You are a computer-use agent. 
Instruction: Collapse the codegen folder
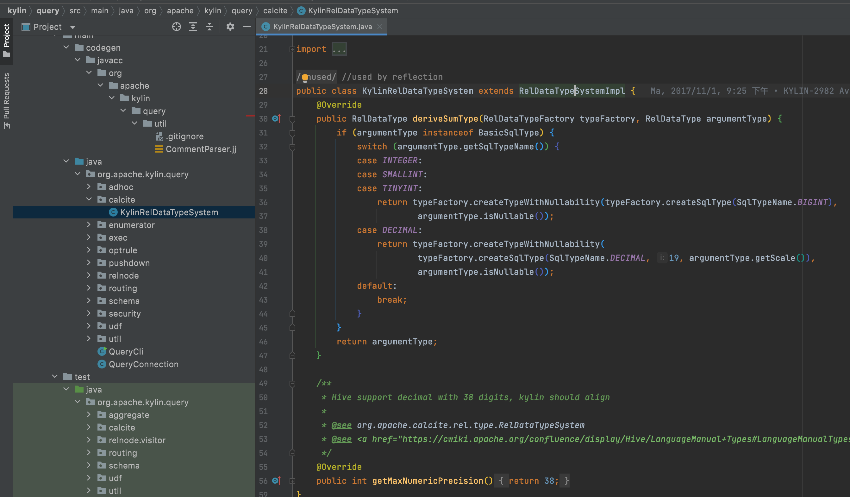point(66,47)
